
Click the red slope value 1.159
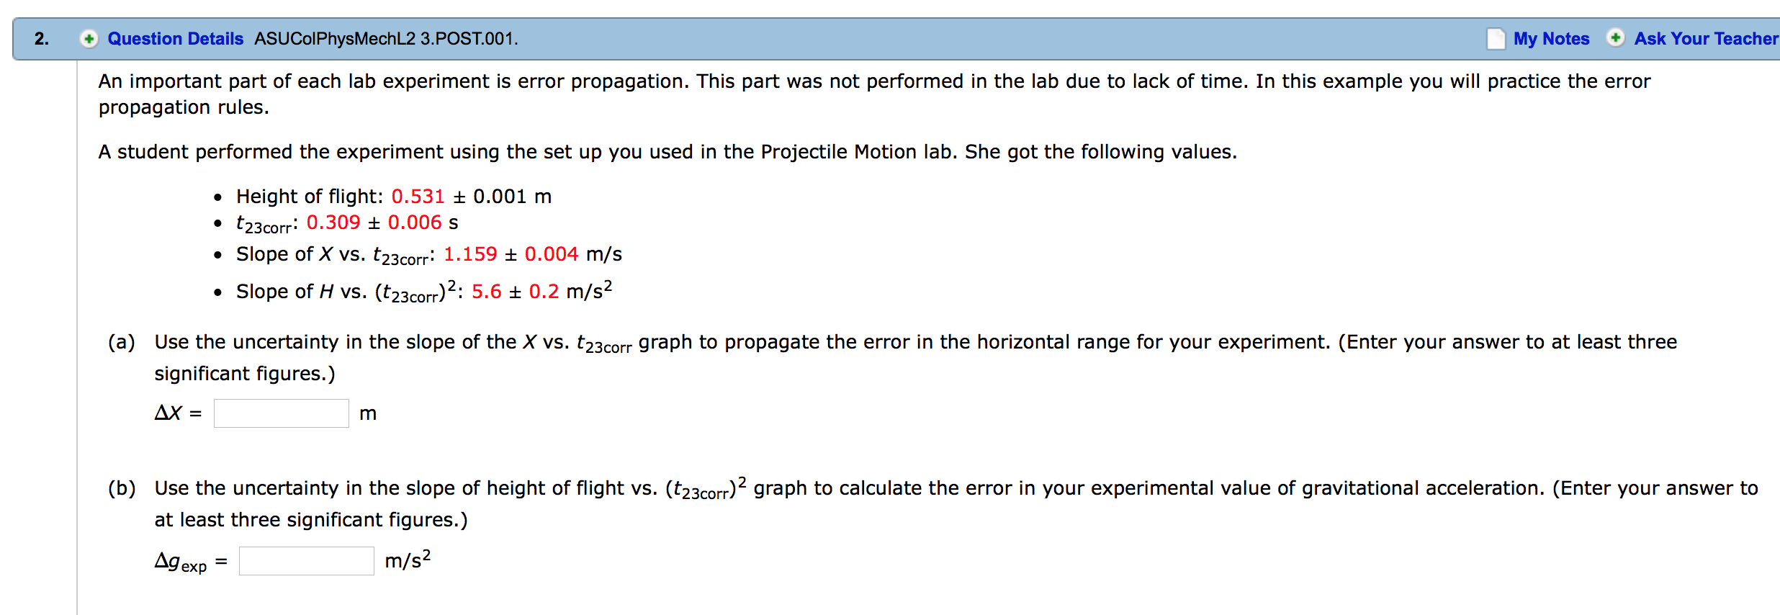(470, 254)
